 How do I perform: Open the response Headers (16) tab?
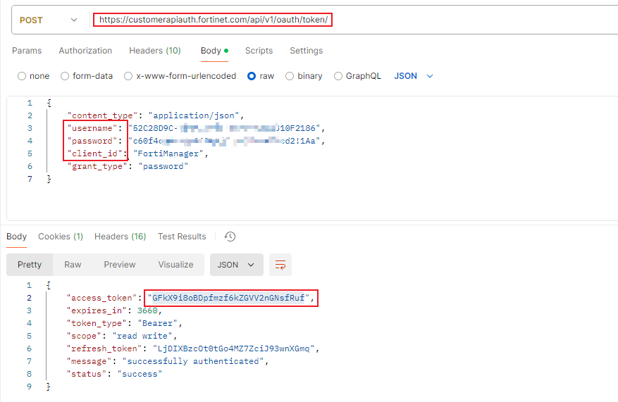(120, 237)
